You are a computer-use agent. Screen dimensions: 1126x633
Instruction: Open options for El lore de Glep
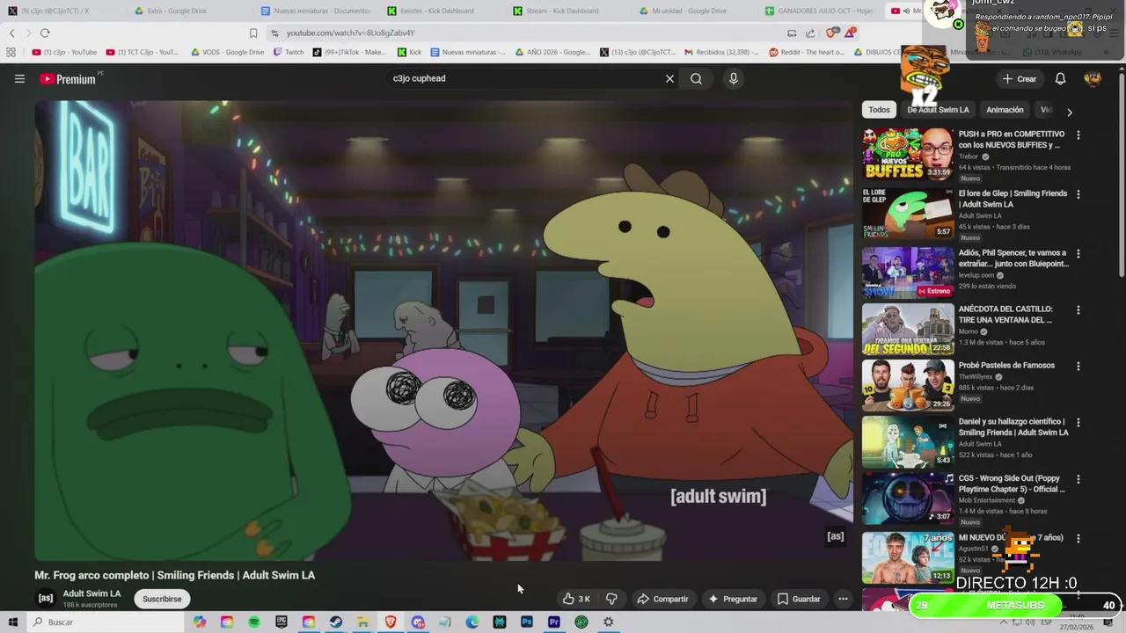pyautogui.click(x=1078, y=194)
